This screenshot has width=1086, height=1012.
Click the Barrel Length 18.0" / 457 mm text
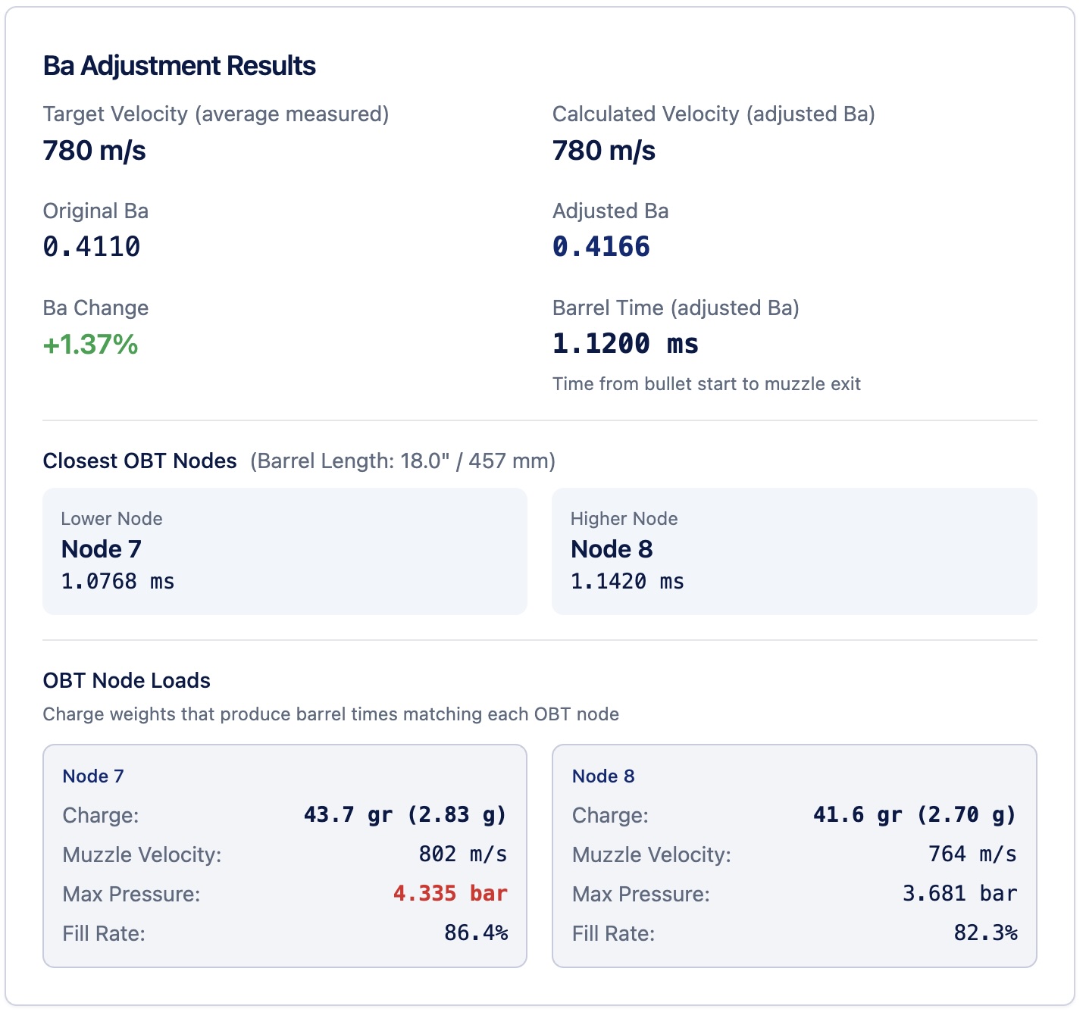[x=403, y=461]
